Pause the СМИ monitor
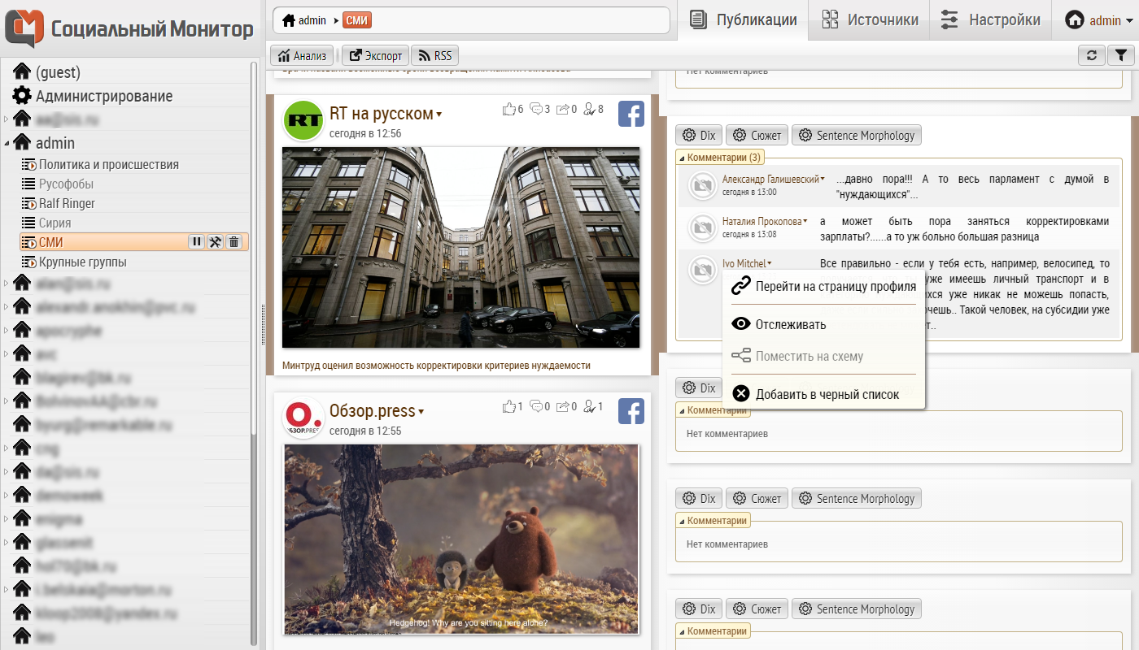This screenshot has height=650, width=1139. [x=196, y=242]
